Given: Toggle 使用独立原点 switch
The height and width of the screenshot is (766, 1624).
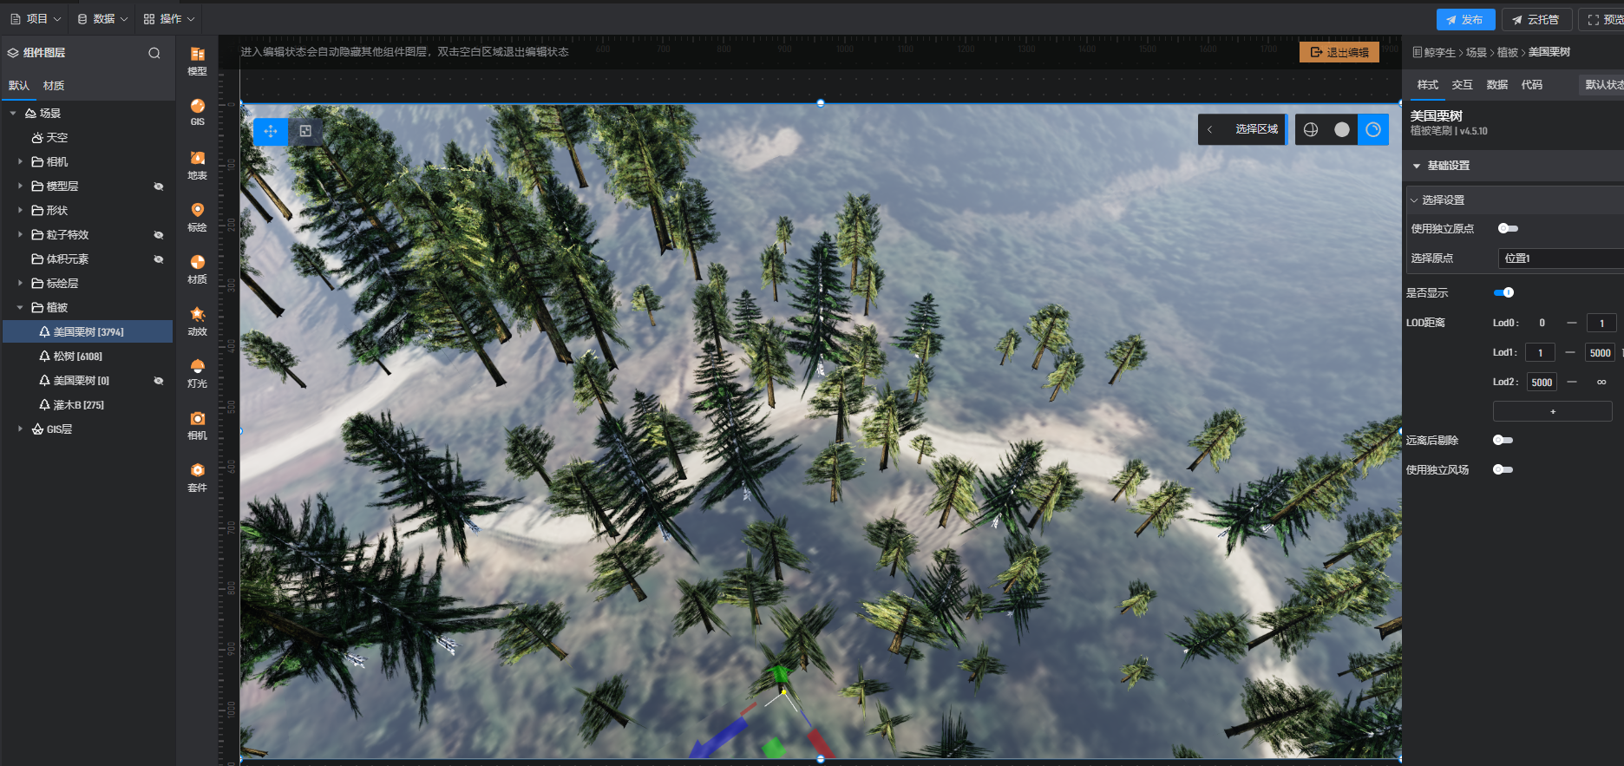Looking at the screenshot, I should [1508, 229].
